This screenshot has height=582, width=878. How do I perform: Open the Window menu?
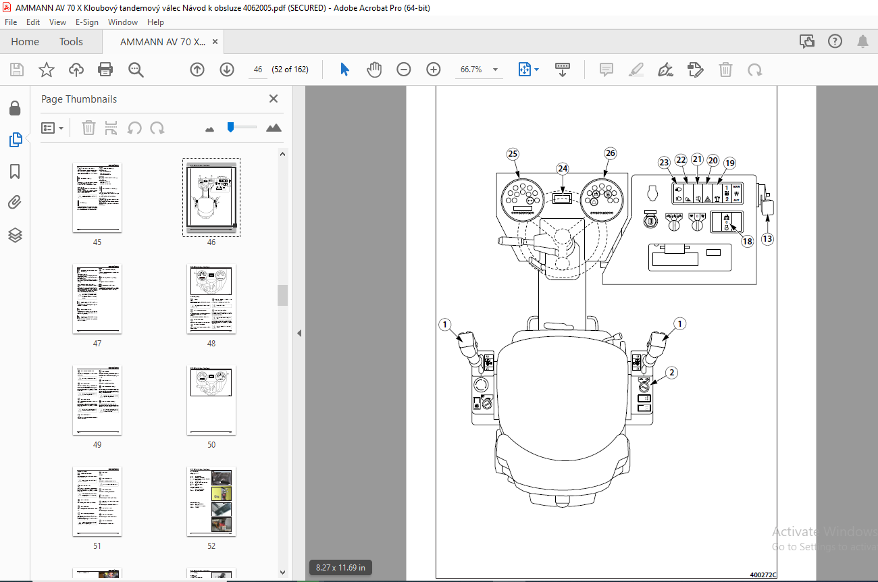coord(123,22)
